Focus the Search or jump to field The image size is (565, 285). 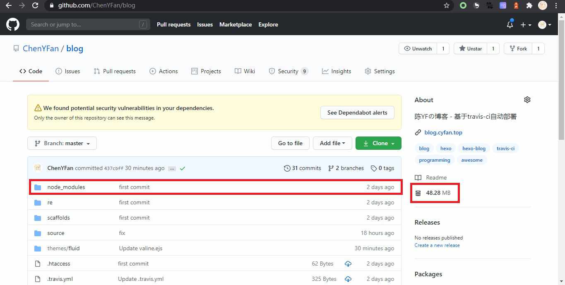pyautogui.click(x=88, y=24)
